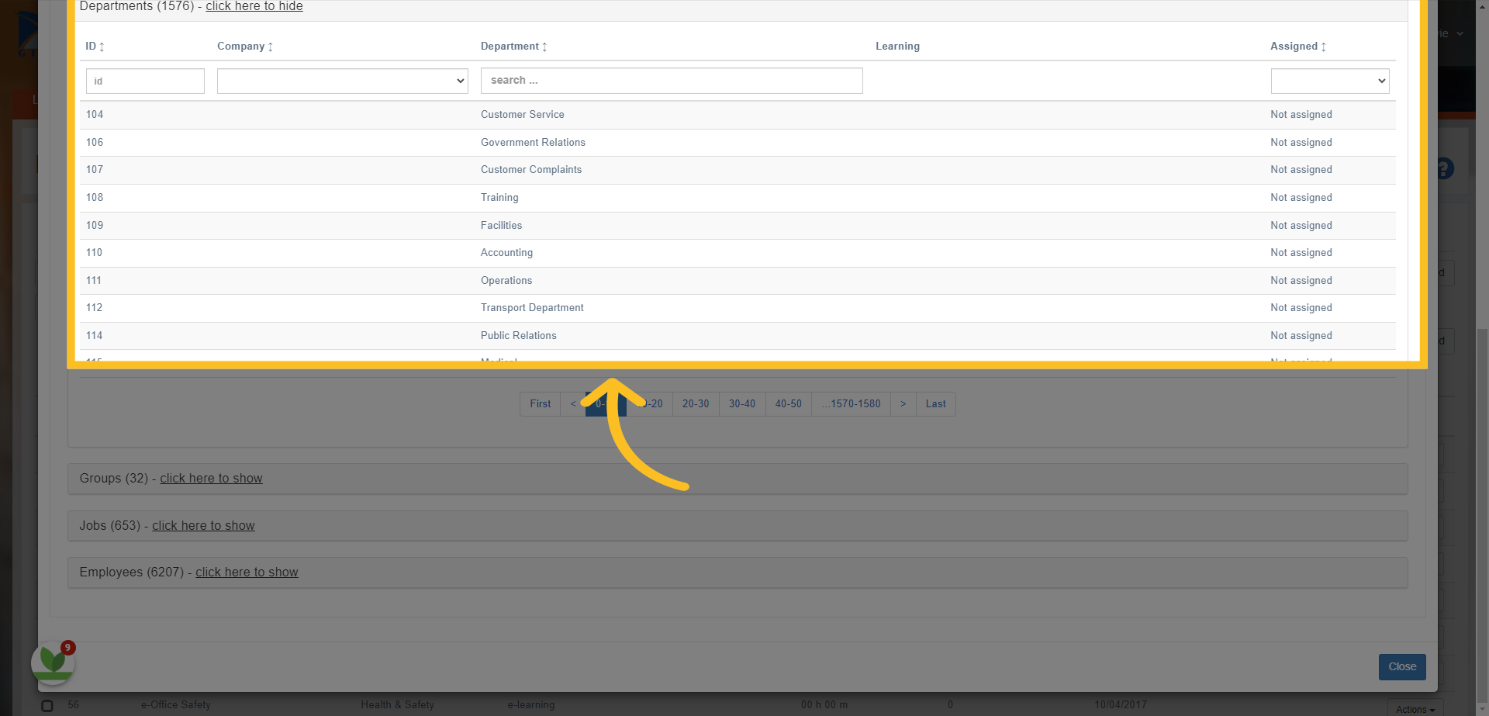
Task: Sort table by Assigned column
Action: click(1297, 47)
